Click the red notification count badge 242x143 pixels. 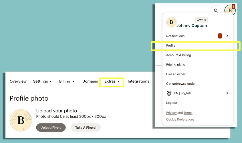220,36
